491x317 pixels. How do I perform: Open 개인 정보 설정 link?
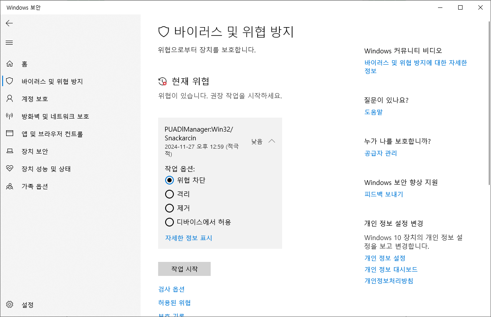point(385,258)
